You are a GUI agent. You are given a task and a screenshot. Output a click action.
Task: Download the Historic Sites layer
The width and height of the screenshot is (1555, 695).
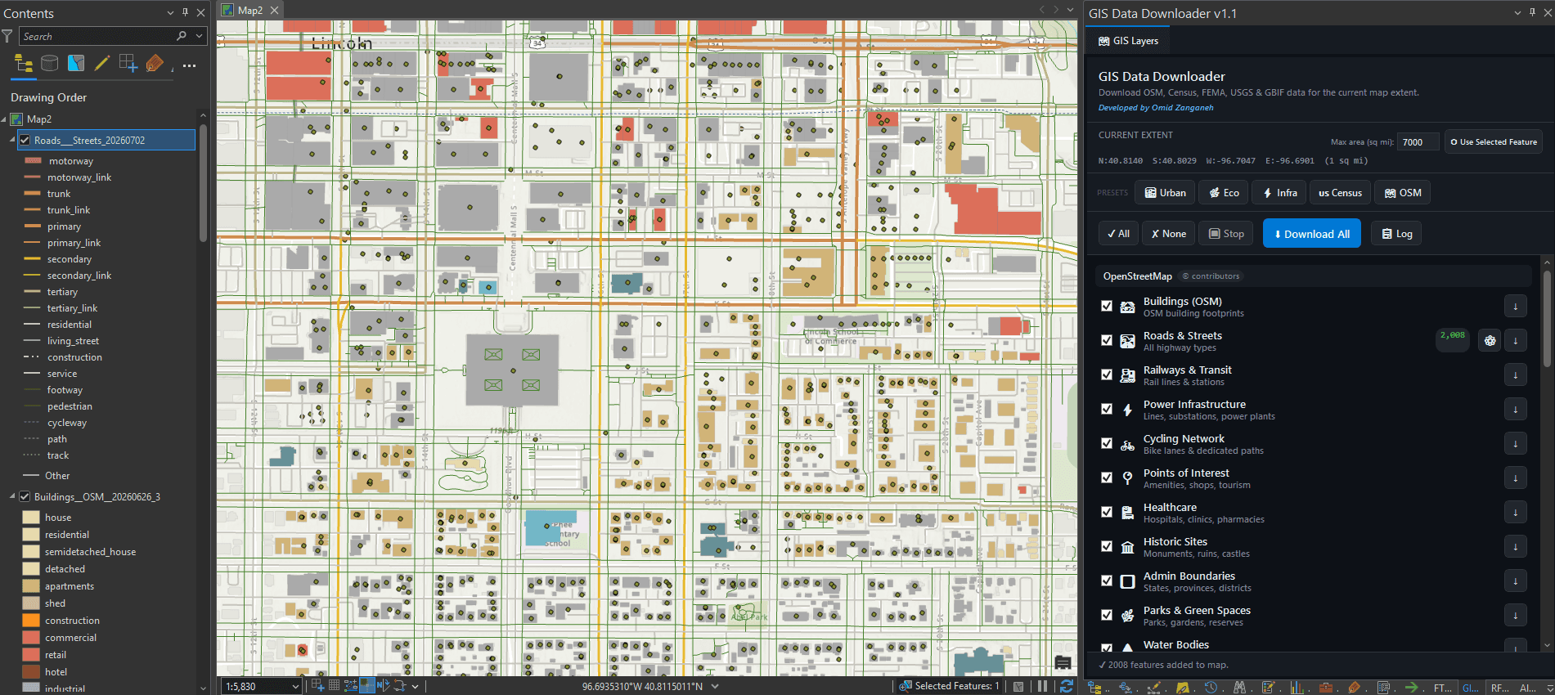pyautogui.click(x=1515, y=547)
